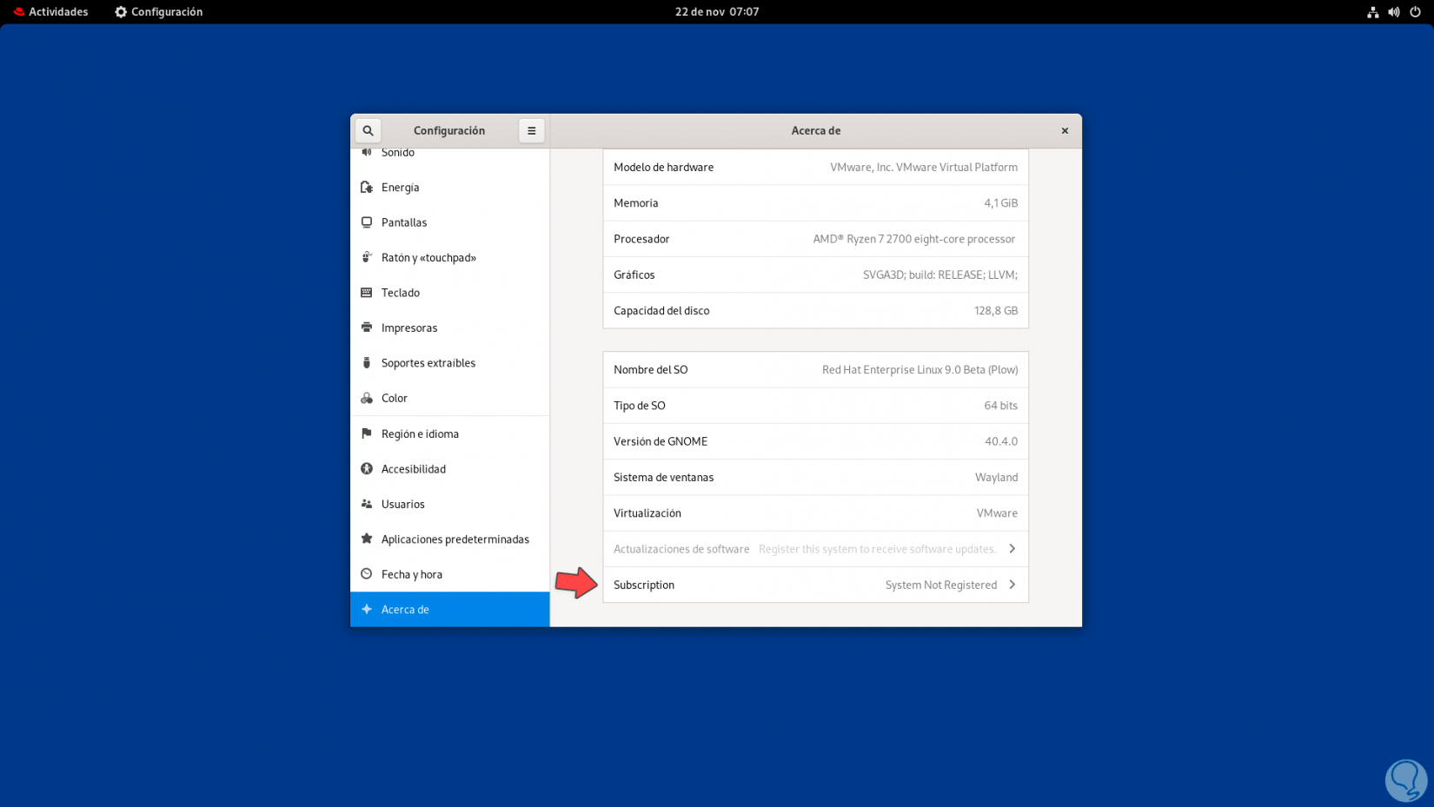1434x807 pixels.
Task: Click the VMware Virtual Platform value
Action: point(924,168)
